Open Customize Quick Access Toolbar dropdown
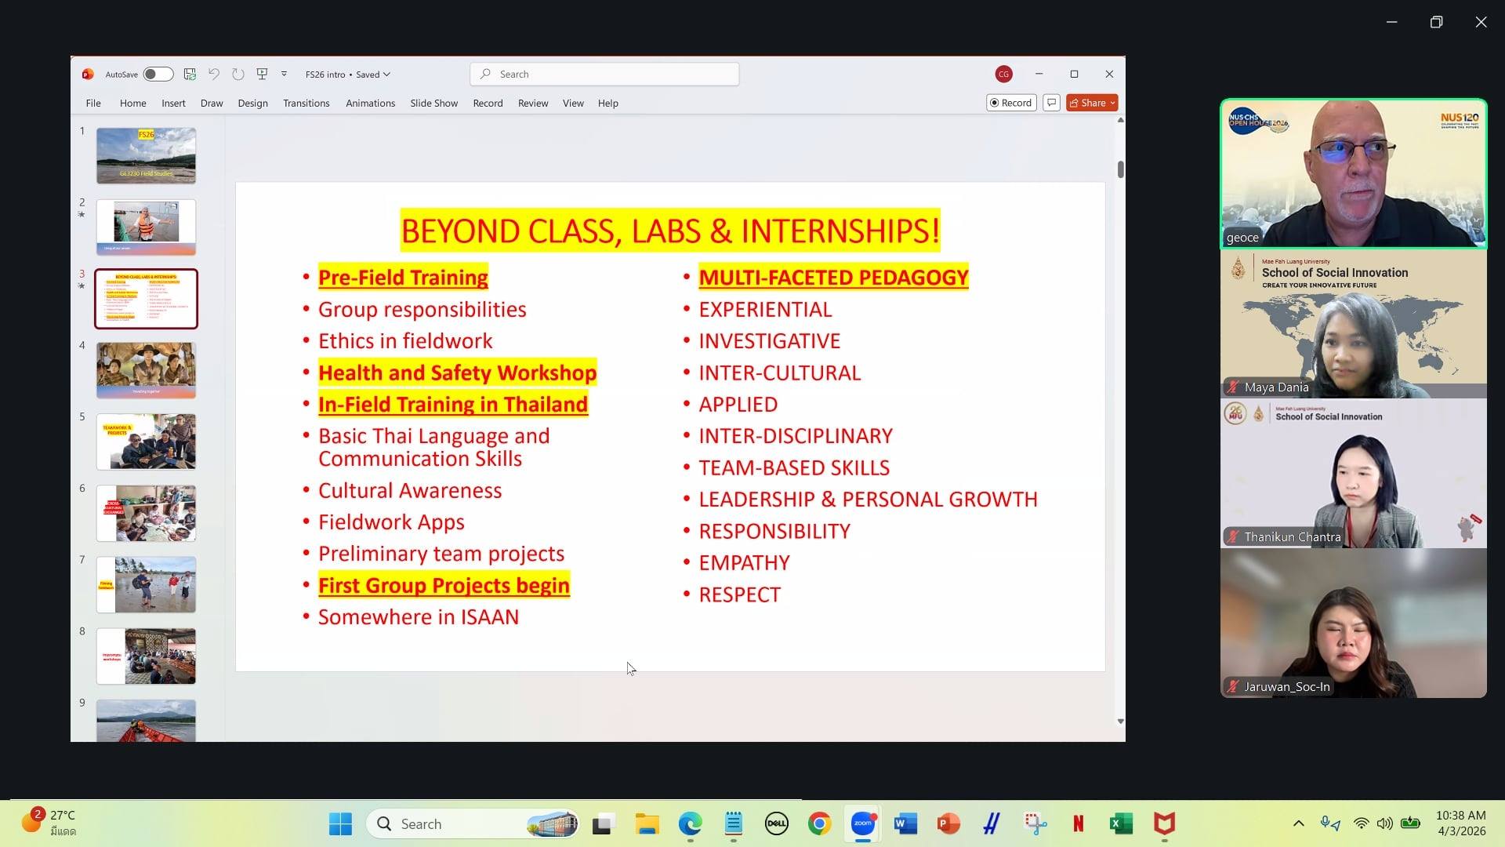Image resolution: width=1505 pixels, height=847 pixels. coord(284,74)
